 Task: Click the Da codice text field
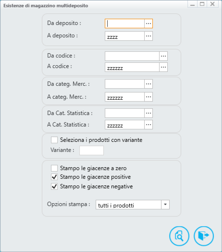132,56
